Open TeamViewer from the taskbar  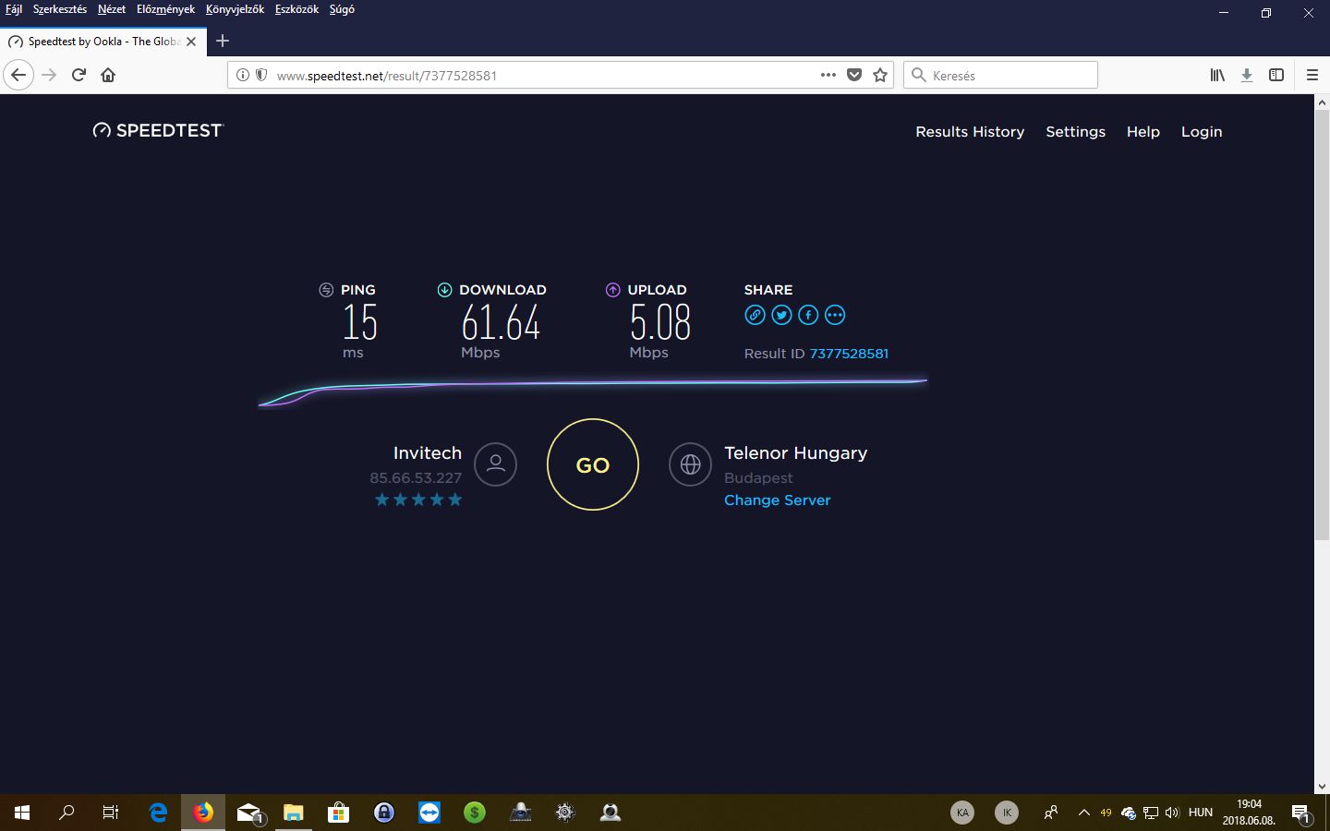[429, 813]
